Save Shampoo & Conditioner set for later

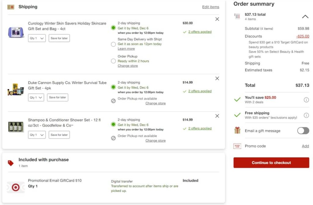59,135
